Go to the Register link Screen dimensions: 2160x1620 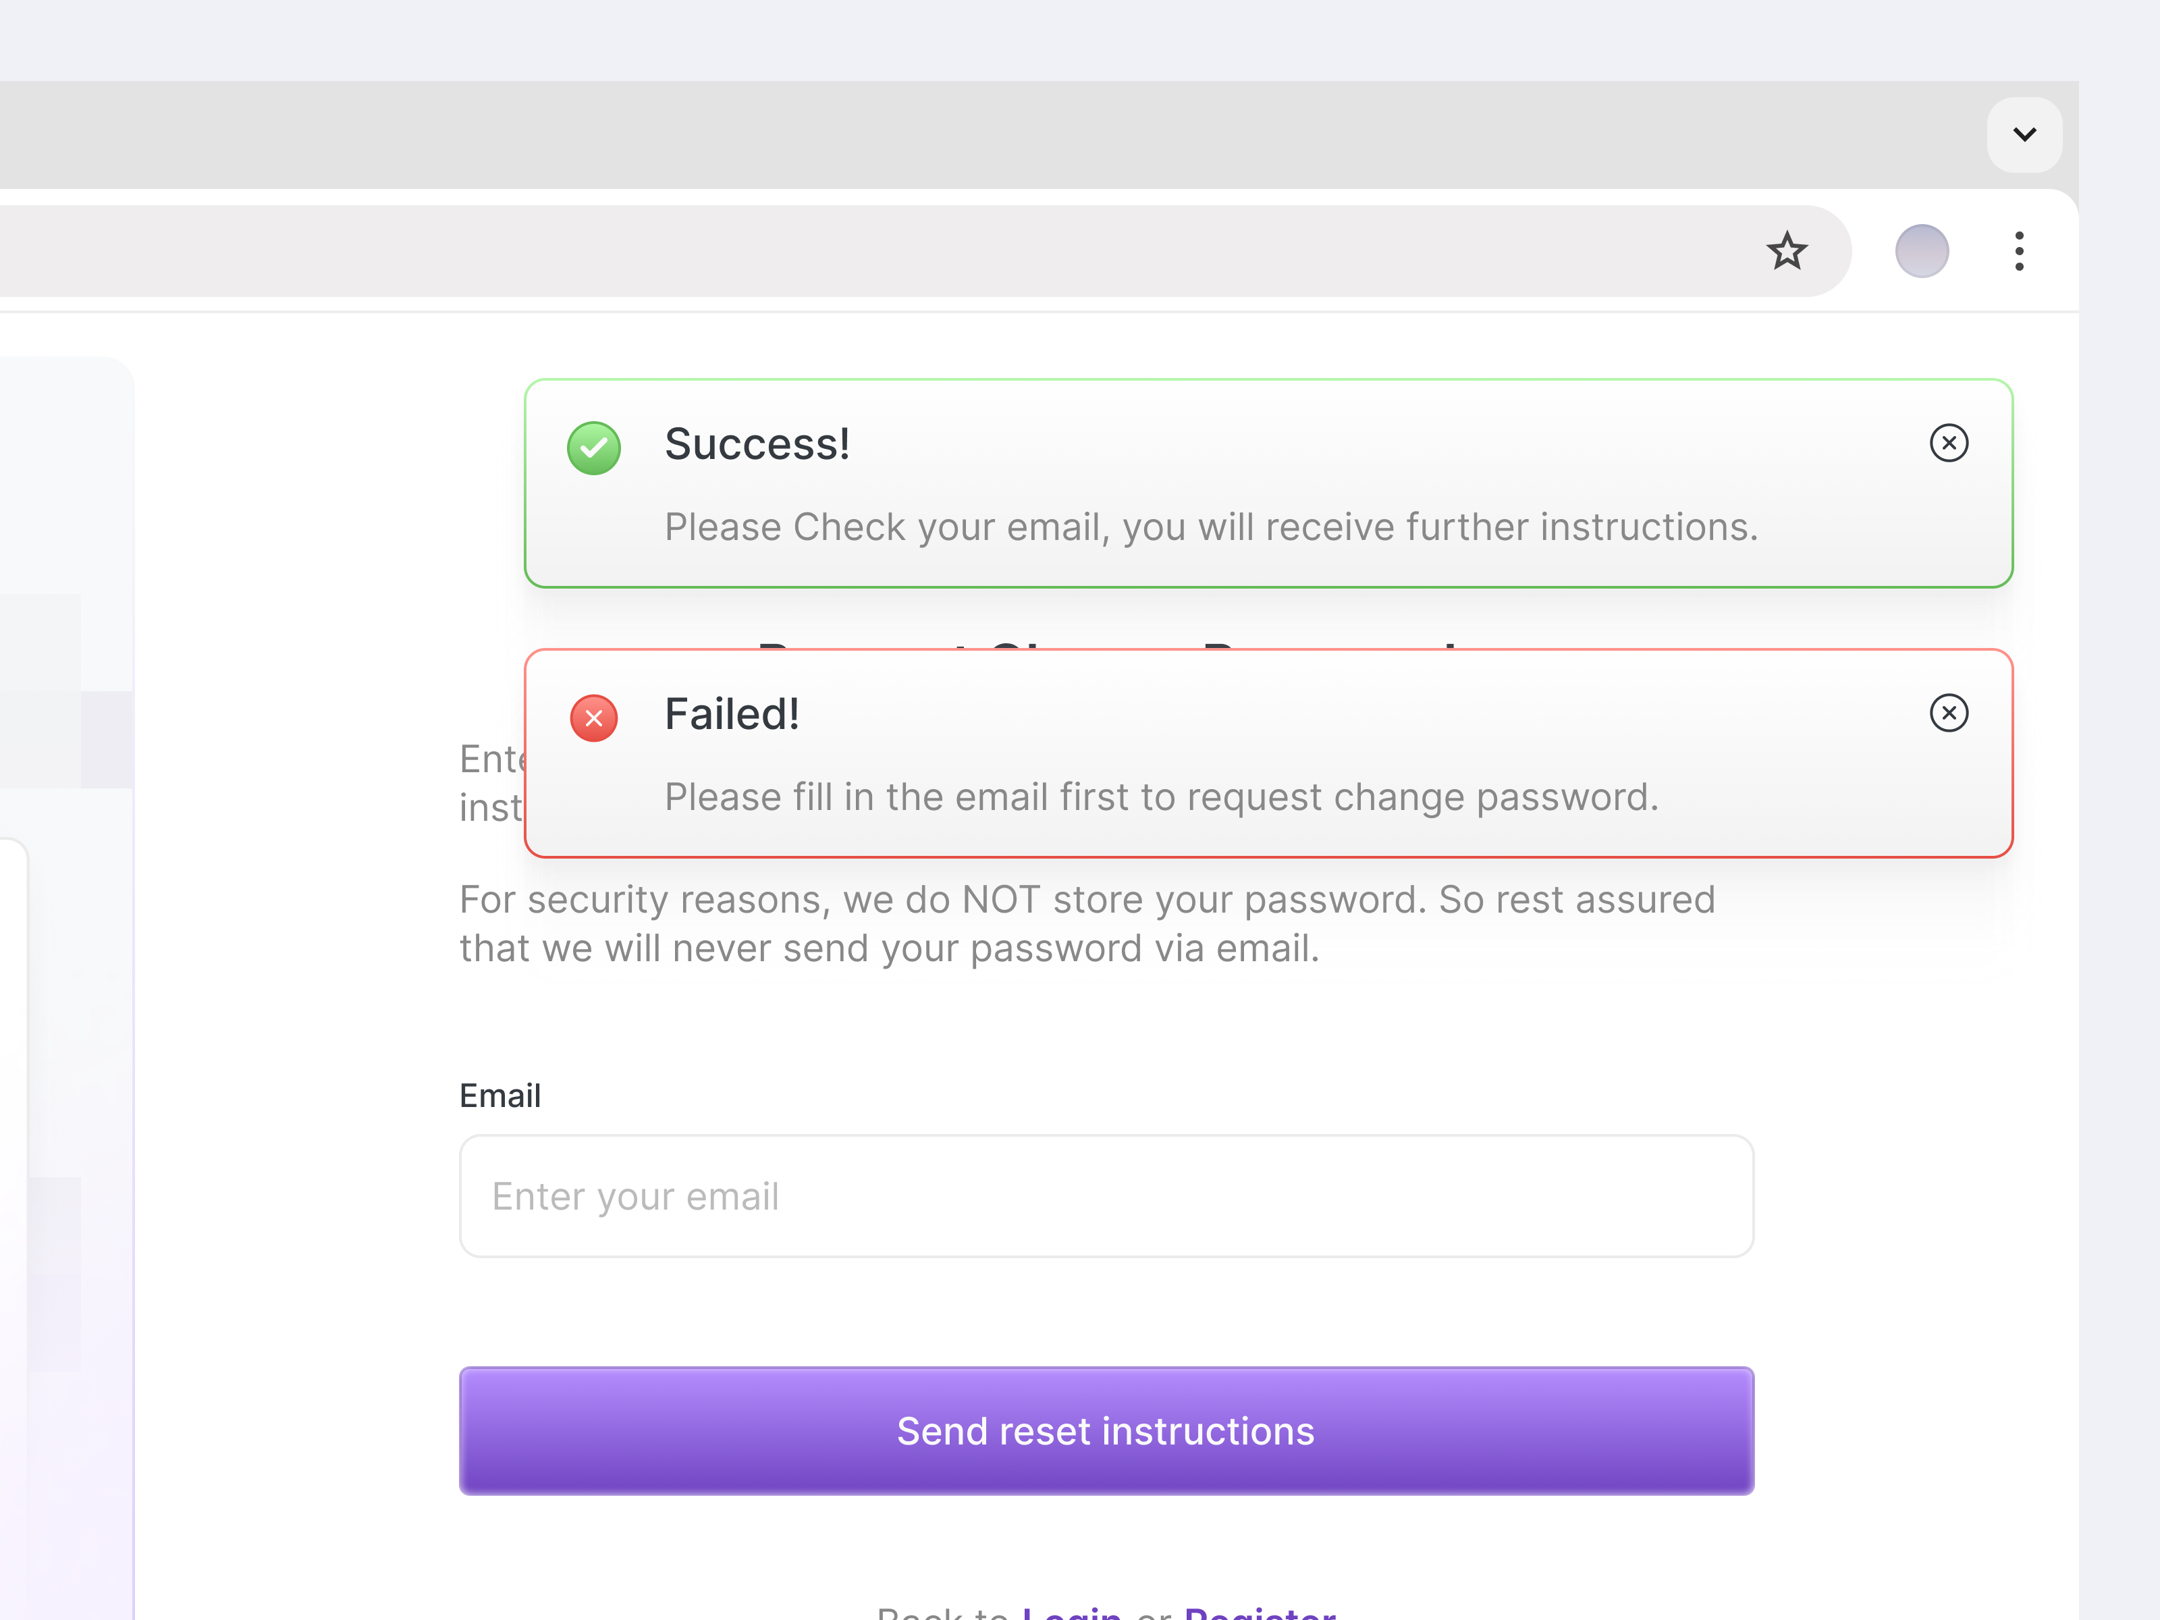[x=1259, y=1611]
